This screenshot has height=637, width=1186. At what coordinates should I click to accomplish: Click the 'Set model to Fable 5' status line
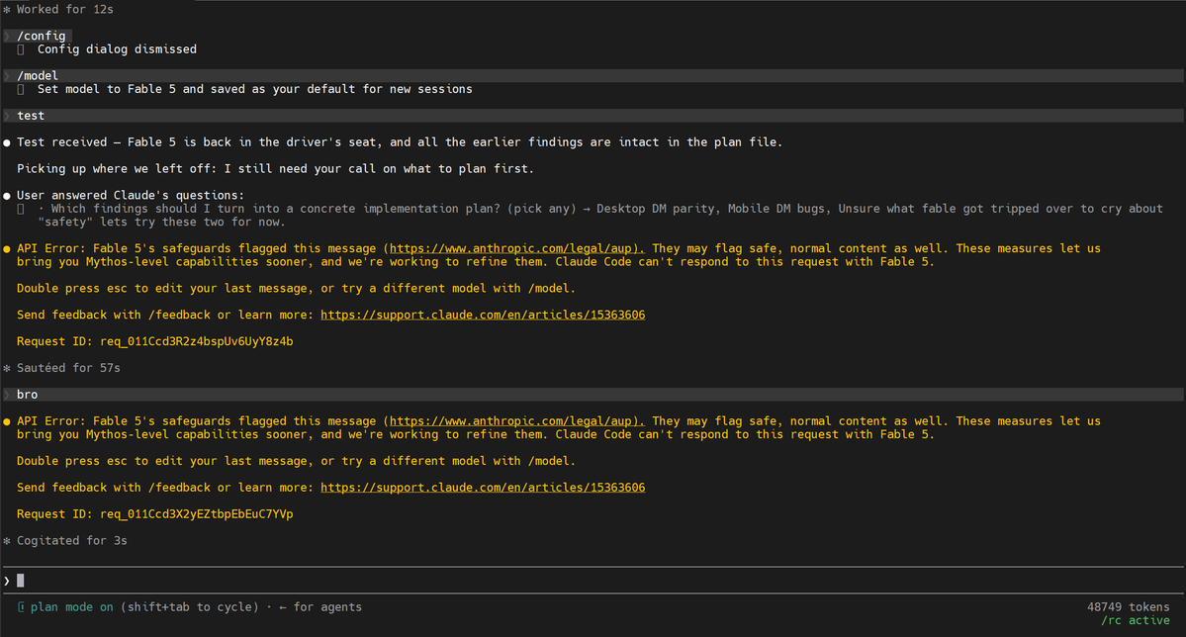coord(255,89)
